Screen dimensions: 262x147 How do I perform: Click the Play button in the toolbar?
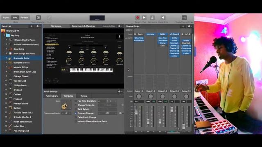pyautogui.click(x=144, y=18)
